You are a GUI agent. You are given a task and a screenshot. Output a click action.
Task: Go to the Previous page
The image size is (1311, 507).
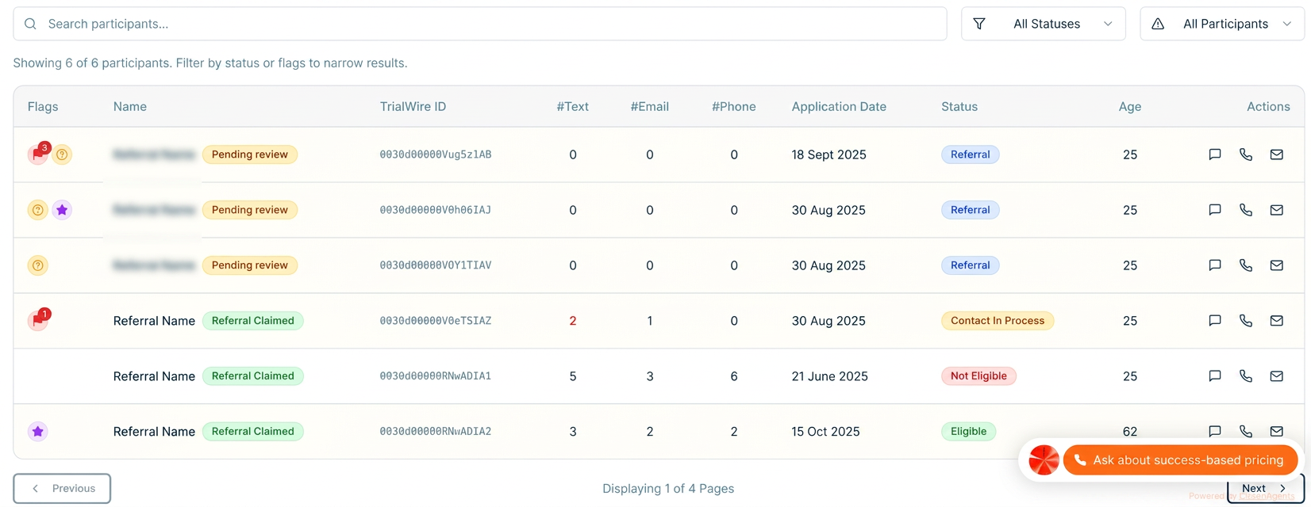tap(62, 489)
